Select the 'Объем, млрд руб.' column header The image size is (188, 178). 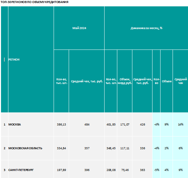125,81
